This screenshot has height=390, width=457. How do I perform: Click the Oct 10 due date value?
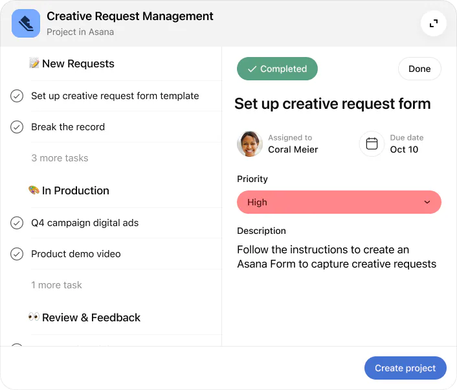tap(404, 150)
